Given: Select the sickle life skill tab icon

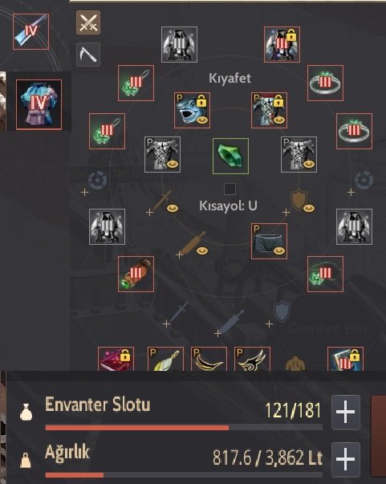Looking at the screenshot, I should [88, 55].
